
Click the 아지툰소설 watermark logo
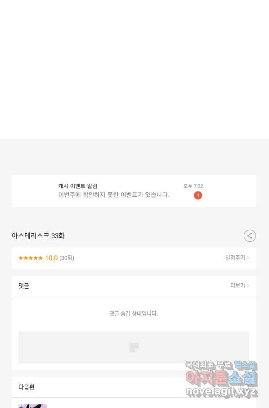pyautogui.click(x=221, y=377)
